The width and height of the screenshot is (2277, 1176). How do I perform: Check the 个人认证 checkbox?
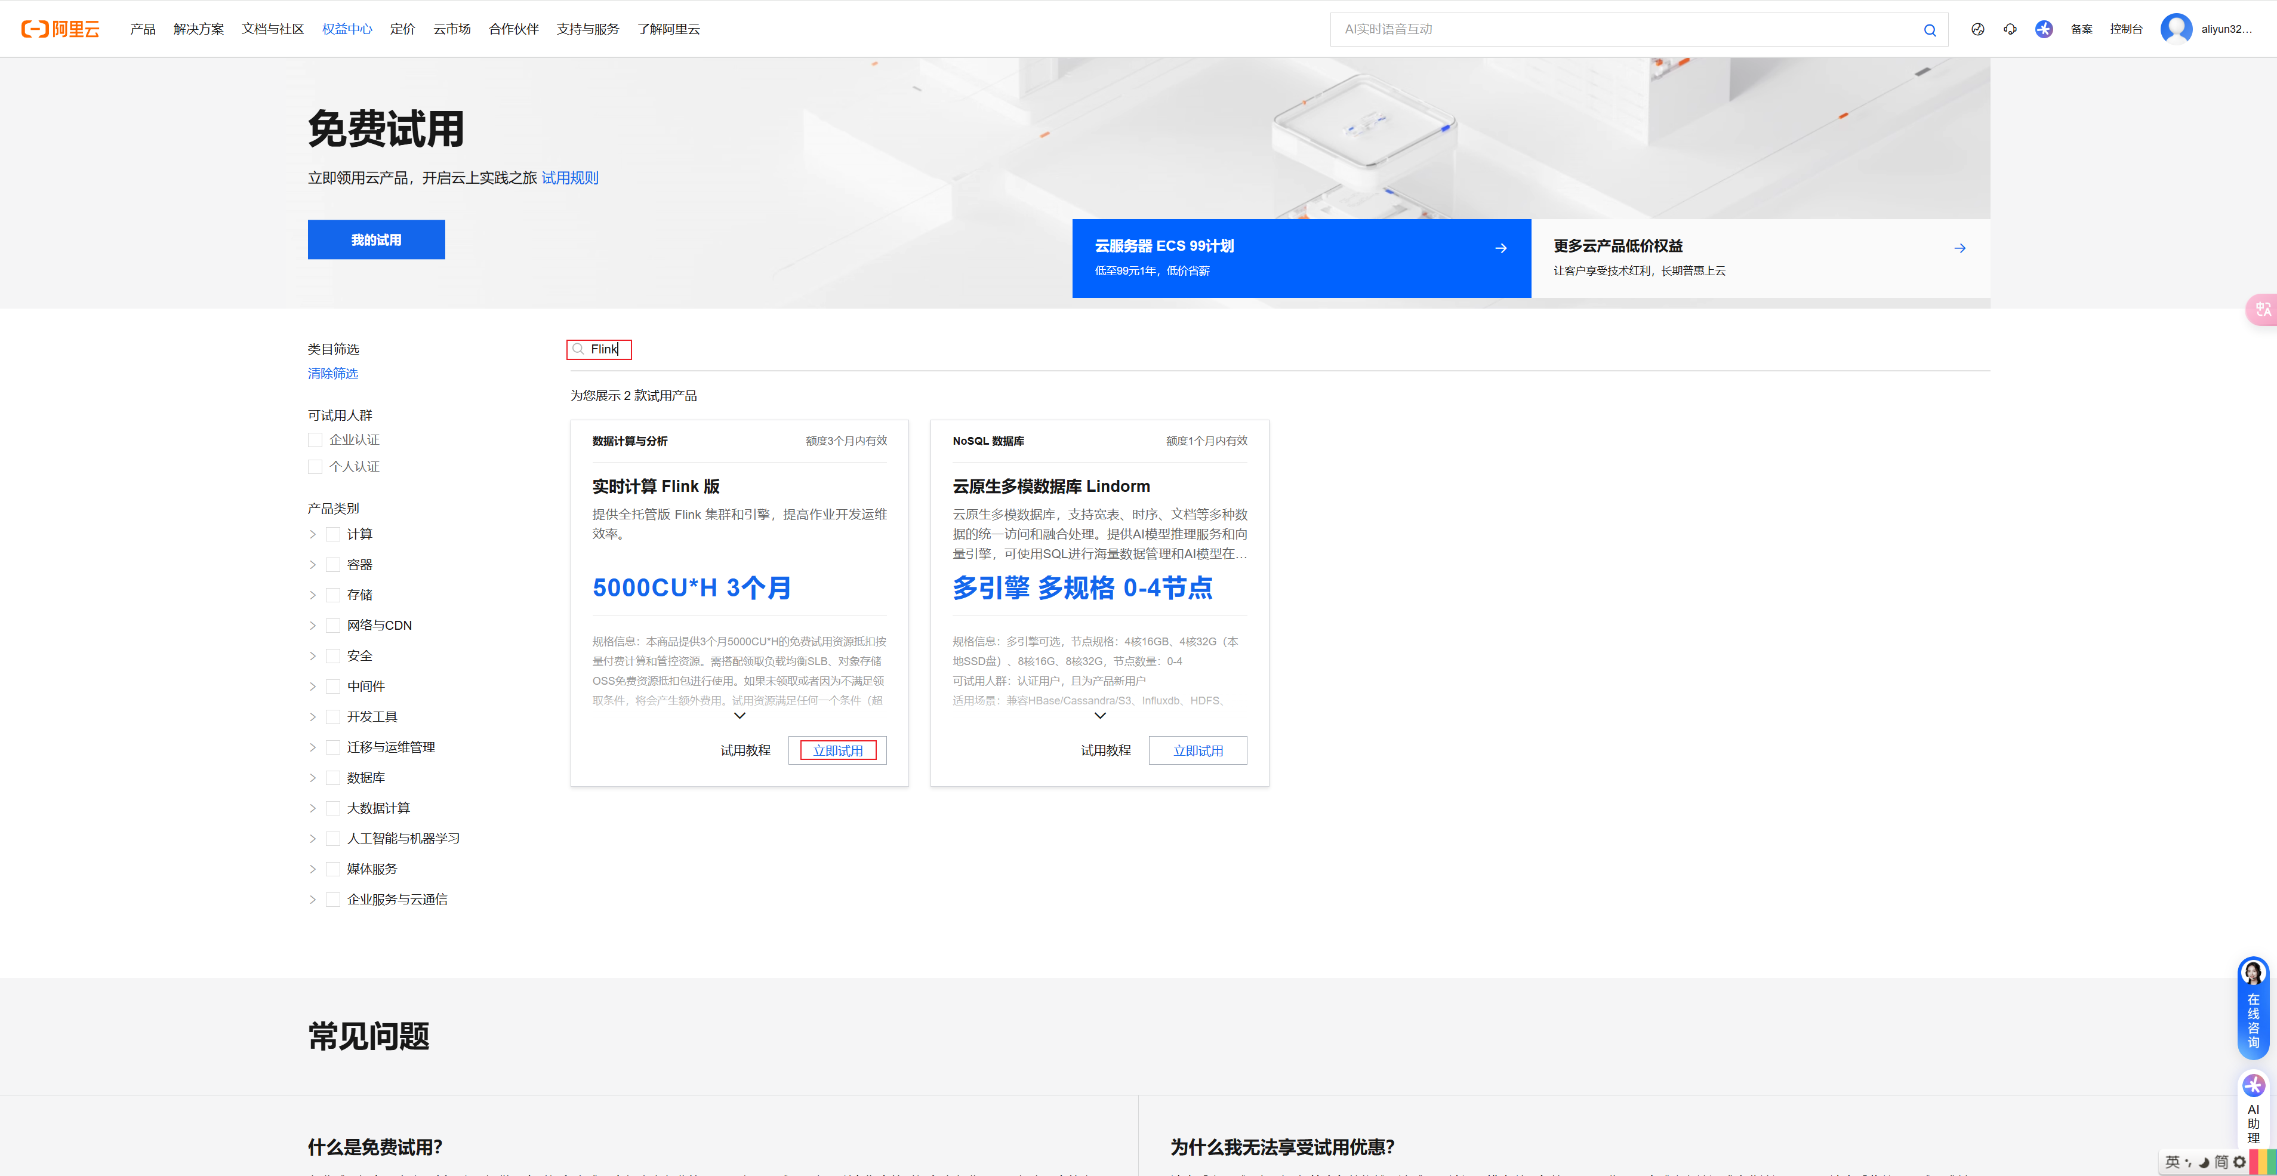click(315, 467)
